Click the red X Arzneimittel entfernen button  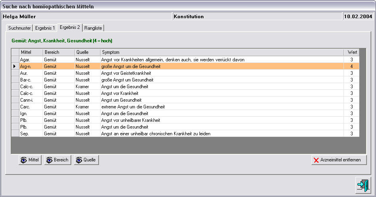[x=339, y=160]
